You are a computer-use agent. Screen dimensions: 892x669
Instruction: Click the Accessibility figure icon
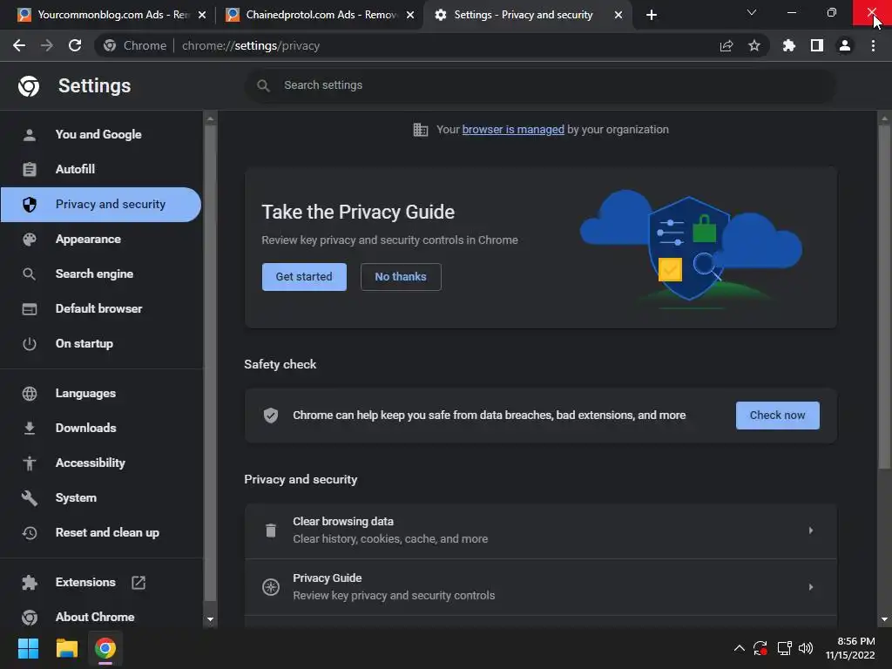pyautogui.click(x=29, y=463)
